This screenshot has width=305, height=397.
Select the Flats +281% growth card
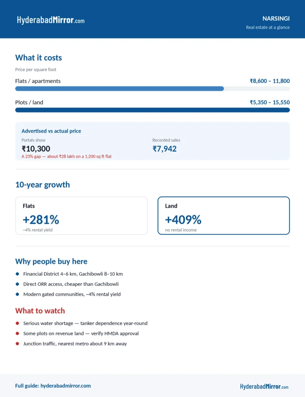(81, 216)
